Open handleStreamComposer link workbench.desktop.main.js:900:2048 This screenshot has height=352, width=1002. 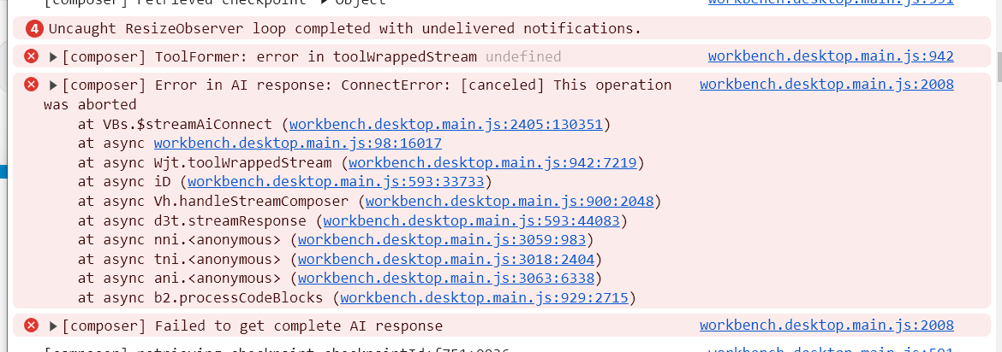pos(510,202)
